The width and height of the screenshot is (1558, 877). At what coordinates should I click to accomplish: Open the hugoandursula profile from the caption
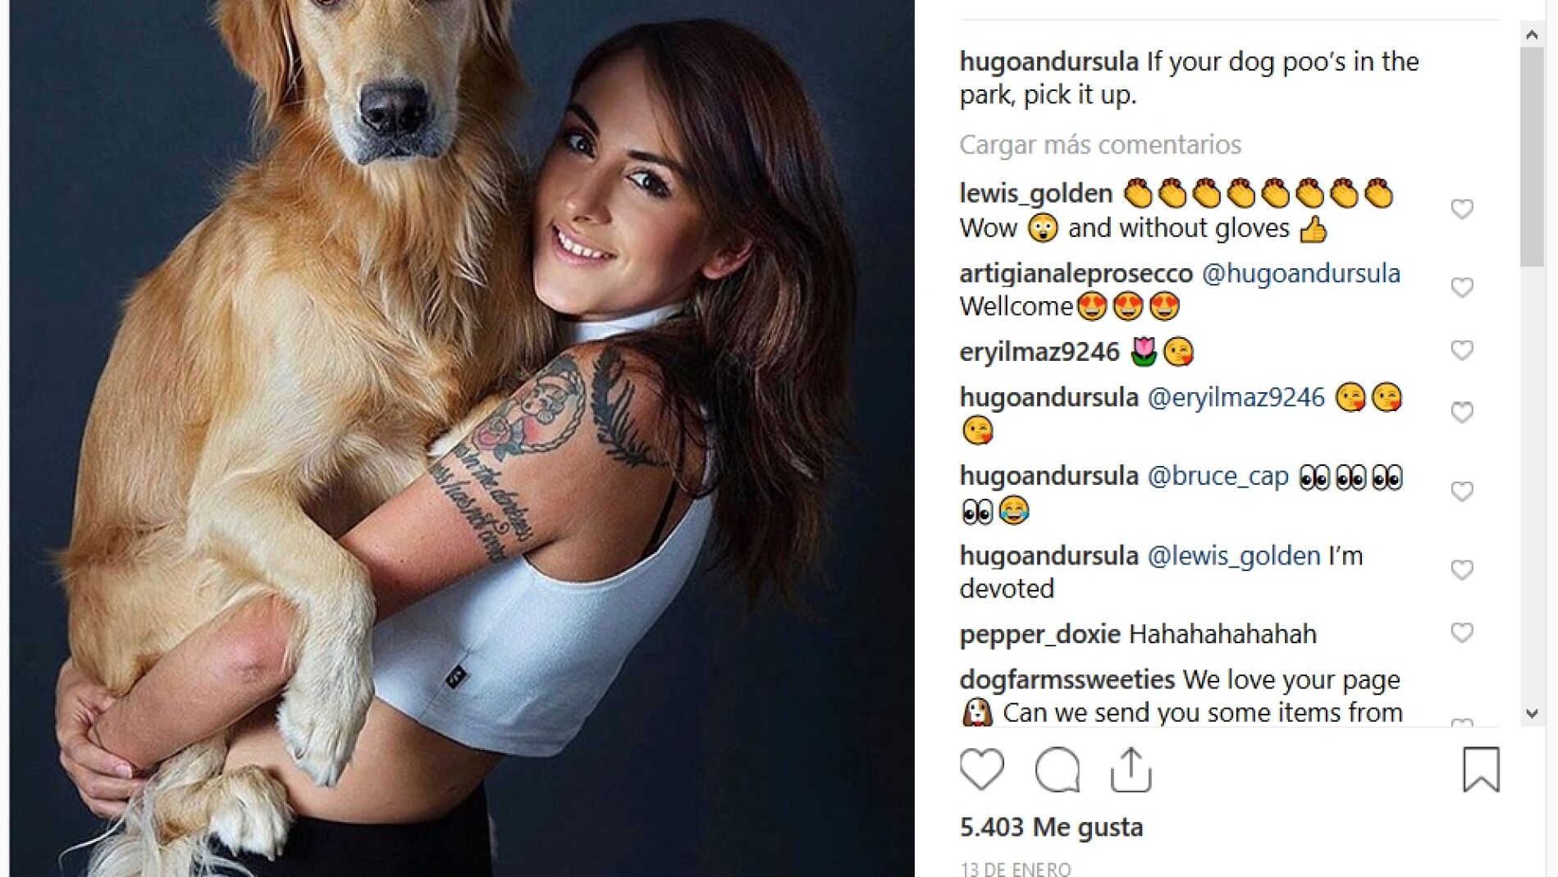pyautogui.click(x=1049, y=62)
